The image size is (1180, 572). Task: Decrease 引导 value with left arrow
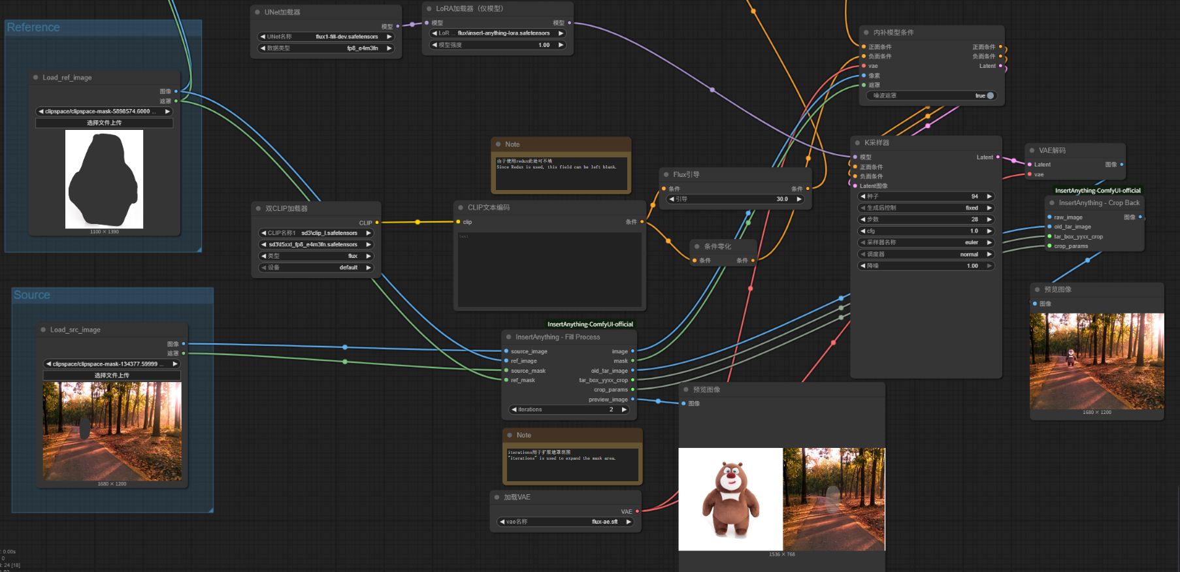click(672, 199)
